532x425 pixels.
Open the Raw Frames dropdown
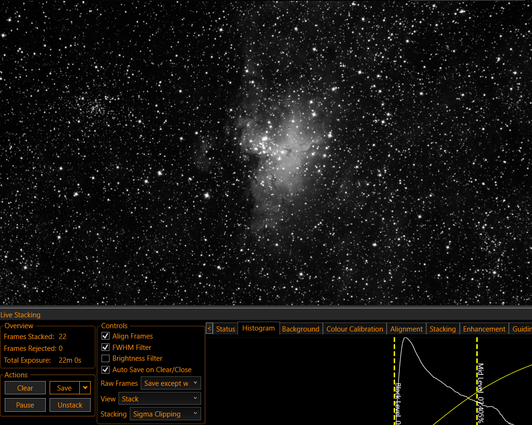[x=171, y=383]
